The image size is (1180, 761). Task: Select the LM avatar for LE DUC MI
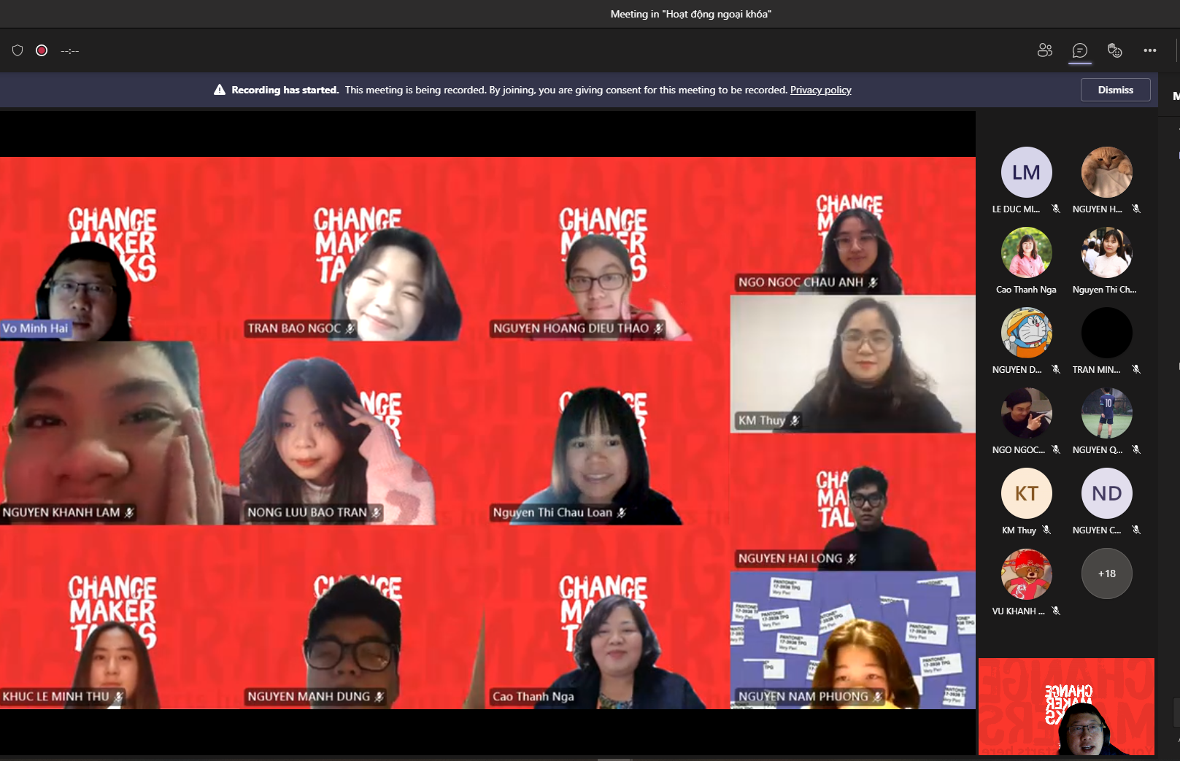click(1026, 172)
